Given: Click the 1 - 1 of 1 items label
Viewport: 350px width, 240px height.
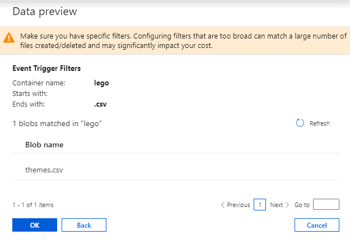Looking at the screenshot, I should pos(33,205).
